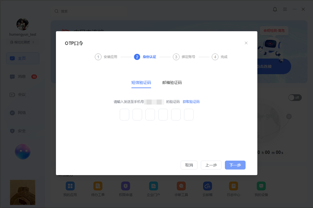The height and width of the screenshot is (208, 313).
Task: Open the 日志中心 icon
Action: coord(234,186)
